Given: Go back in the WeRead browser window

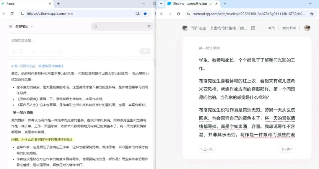Looking at the screenshot, I should coord(162,14).
